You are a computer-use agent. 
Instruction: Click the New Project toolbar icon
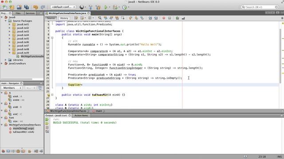tap(12, 7)
